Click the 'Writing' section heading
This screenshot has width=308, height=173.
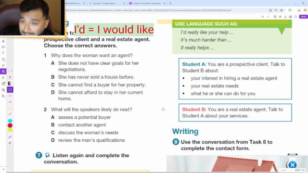tap(185, 131)
